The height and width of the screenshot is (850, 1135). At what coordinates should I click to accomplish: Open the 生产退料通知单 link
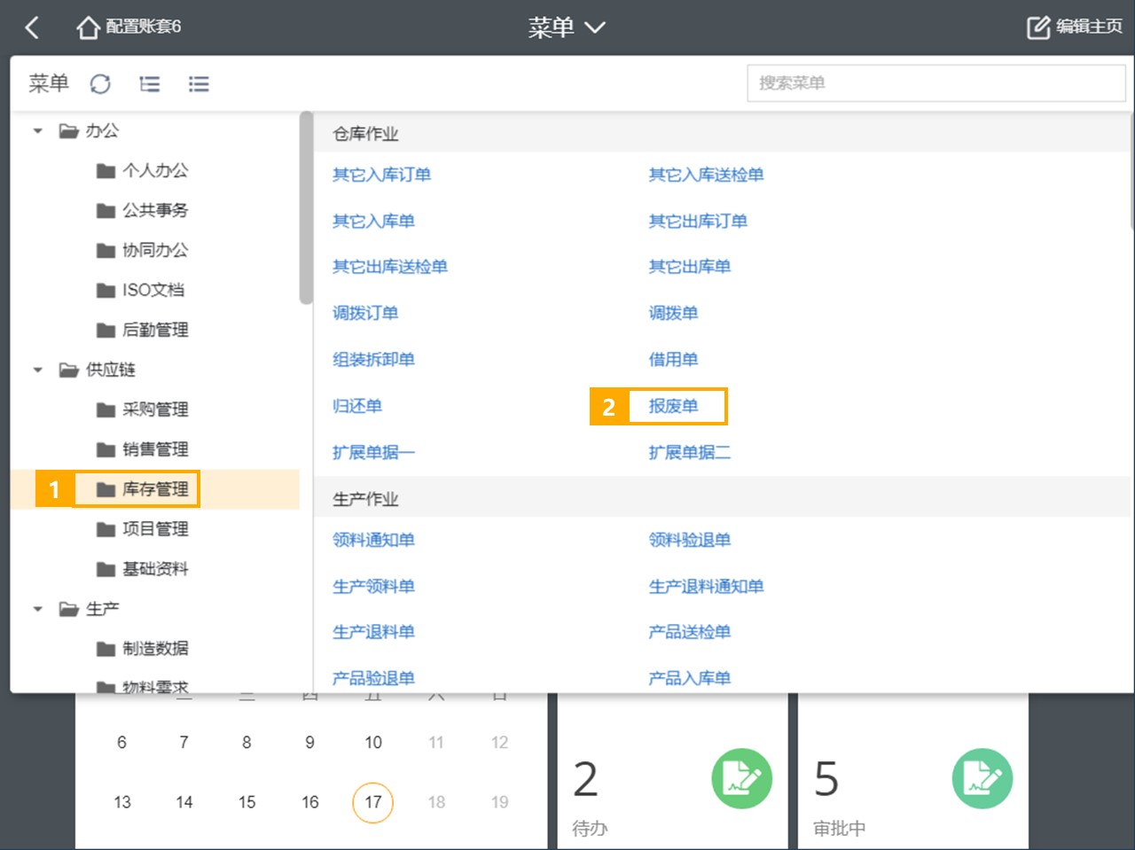(x=706, y=587)
